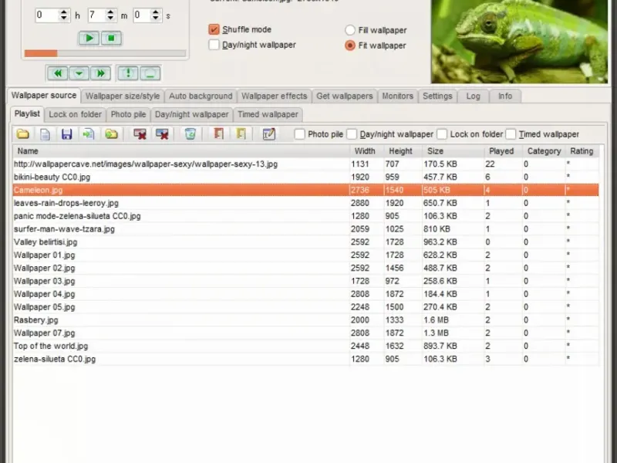Decrease seconds with the down spinner arrow
This screenshot has height=463, width=617.
(x=156, y=19)
